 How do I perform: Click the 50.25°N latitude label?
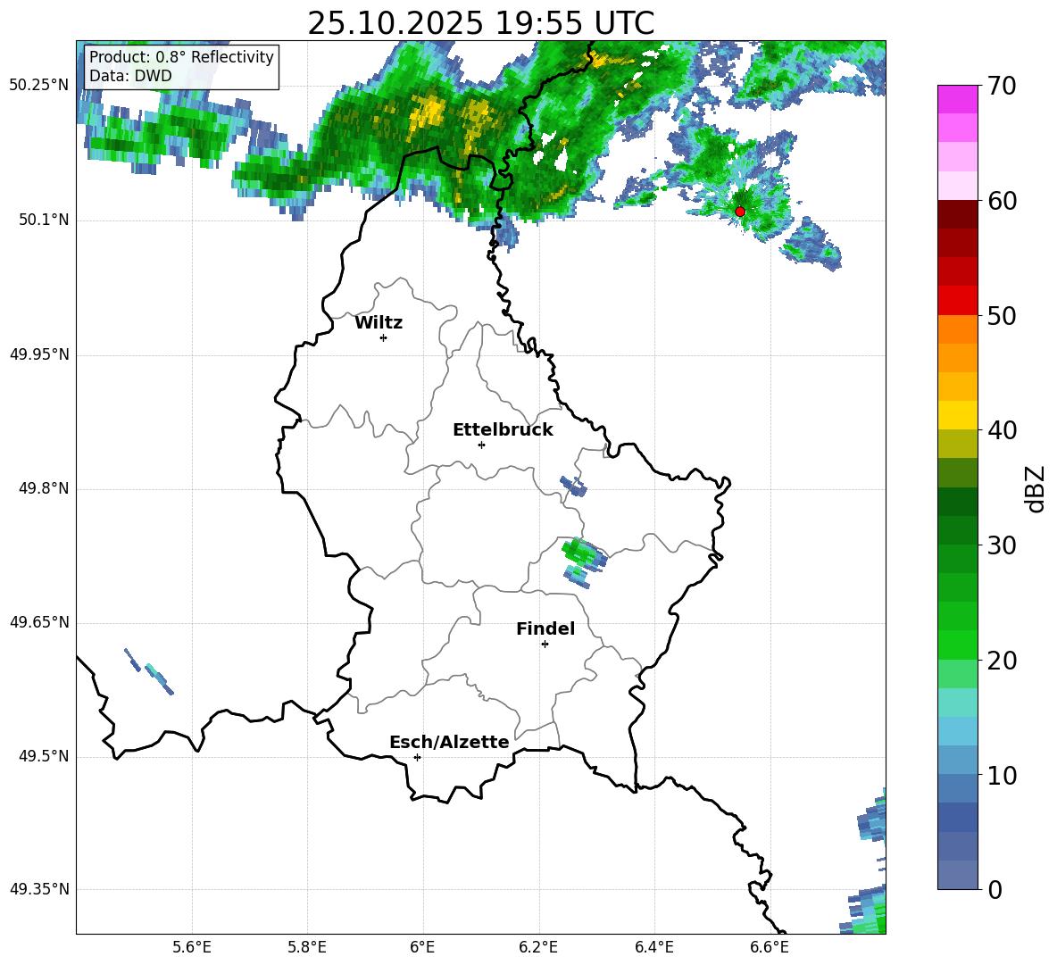[x=39, y=86]
